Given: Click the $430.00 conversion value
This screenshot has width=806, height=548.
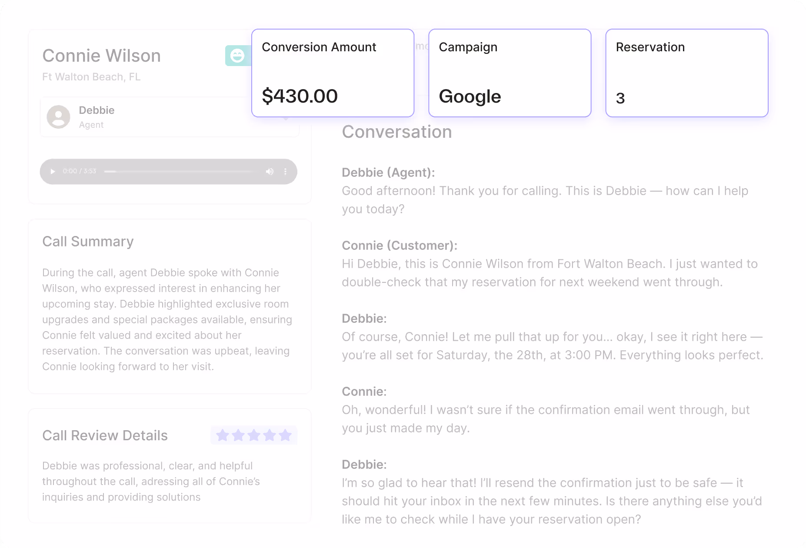Looking at the screenshot, I should coord(300,96).
